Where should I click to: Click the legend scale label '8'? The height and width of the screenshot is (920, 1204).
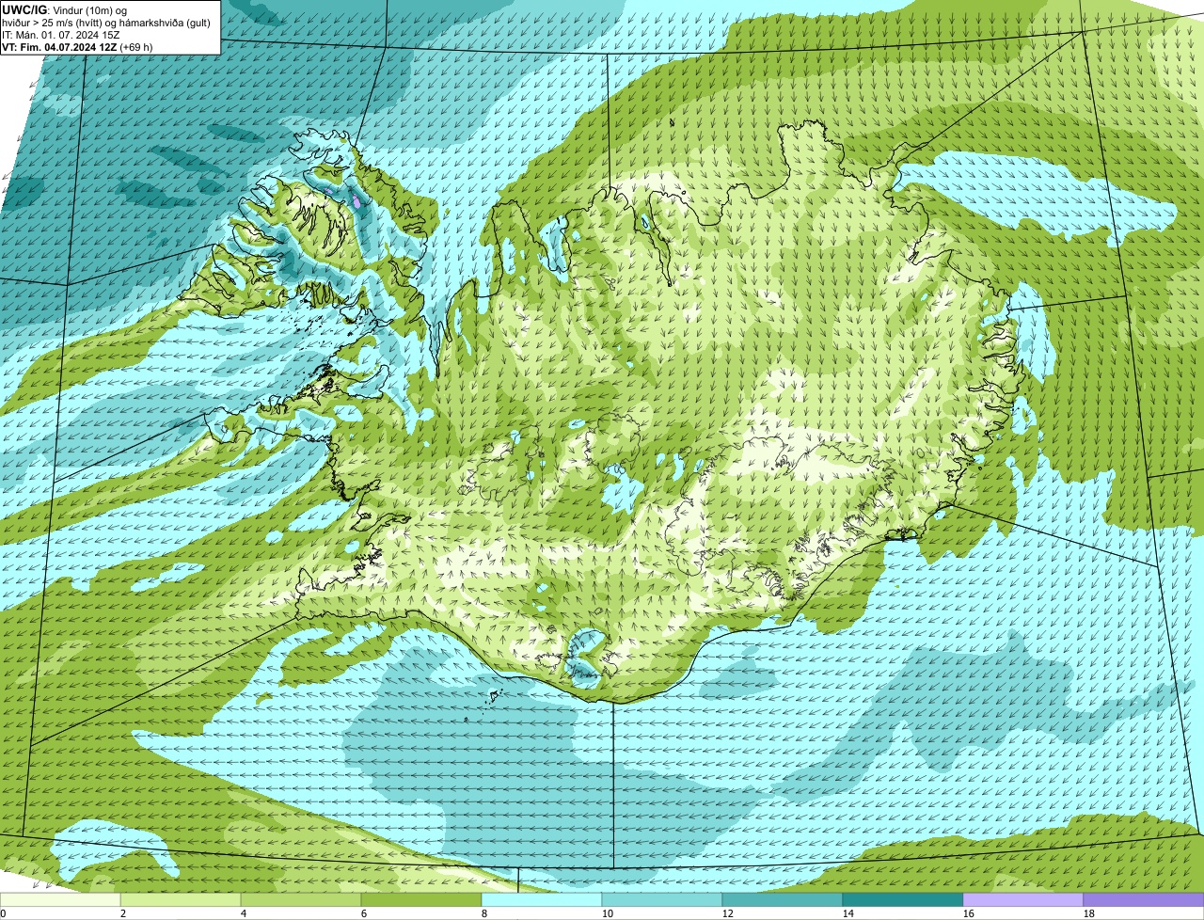tap(484, 913)
